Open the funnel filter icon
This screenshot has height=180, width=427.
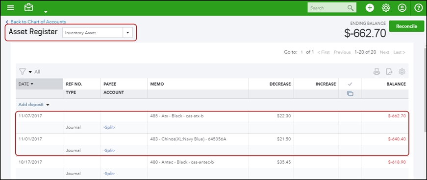point(23,71)
